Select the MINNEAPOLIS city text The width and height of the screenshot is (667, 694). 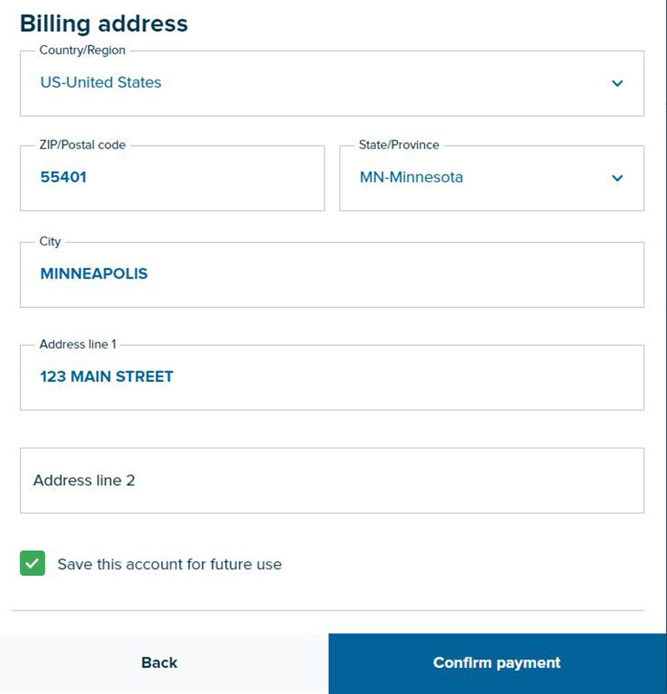95,273
